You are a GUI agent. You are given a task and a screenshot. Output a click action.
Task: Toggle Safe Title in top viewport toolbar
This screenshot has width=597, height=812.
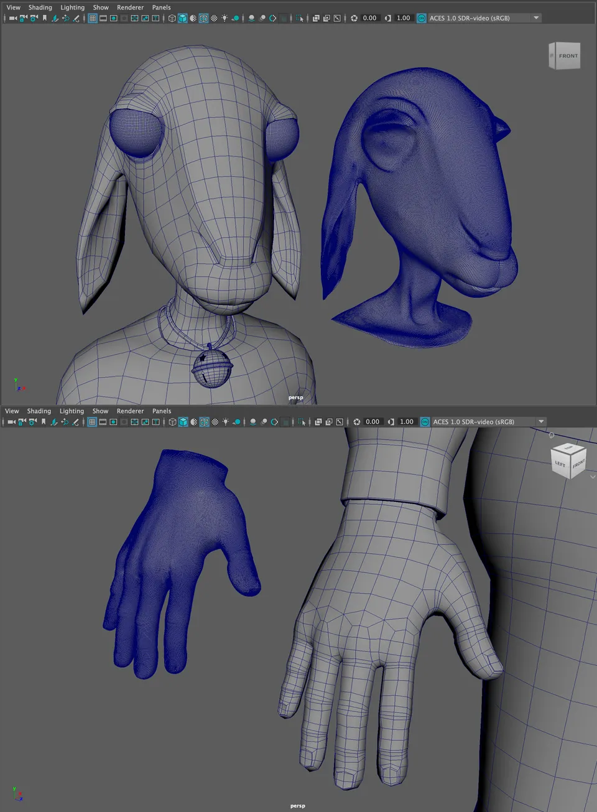coord(155,18)
